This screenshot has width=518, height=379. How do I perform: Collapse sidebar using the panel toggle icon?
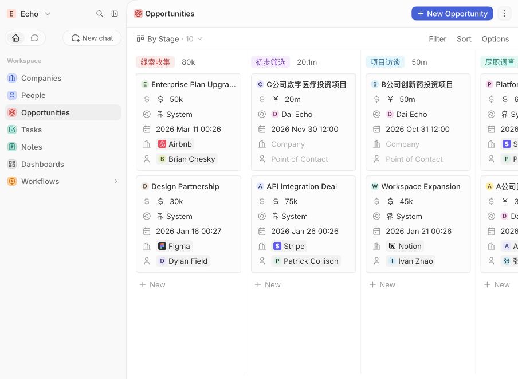click(x=115, y=14)
